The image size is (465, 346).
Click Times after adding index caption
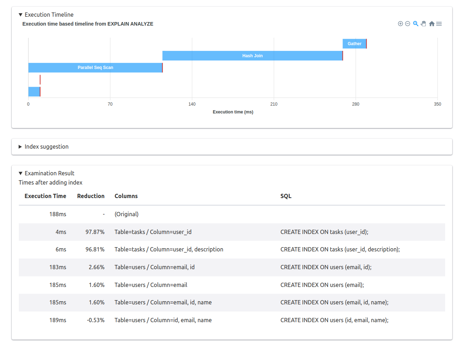(x=50, y=182)
